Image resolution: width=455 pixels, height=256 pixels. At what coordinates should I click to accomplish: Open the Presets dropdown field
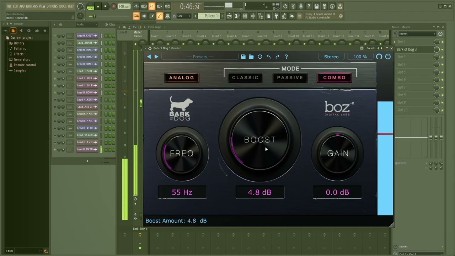[x=200, y=57]
